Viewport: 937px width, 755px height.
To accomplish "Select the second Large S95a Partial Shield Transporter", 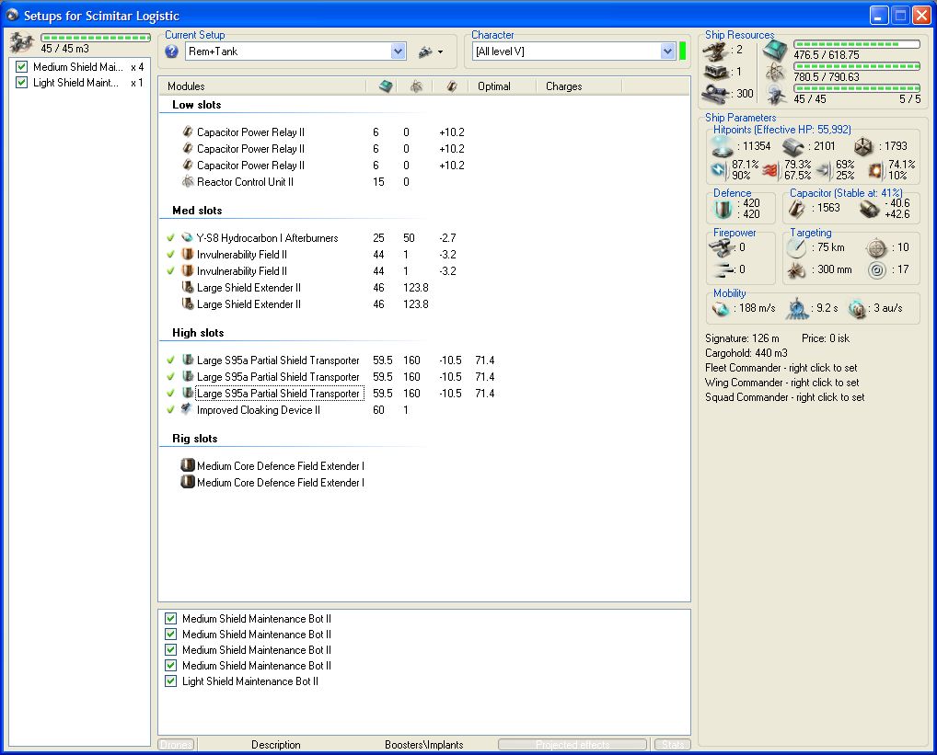I will click(278, 377).
